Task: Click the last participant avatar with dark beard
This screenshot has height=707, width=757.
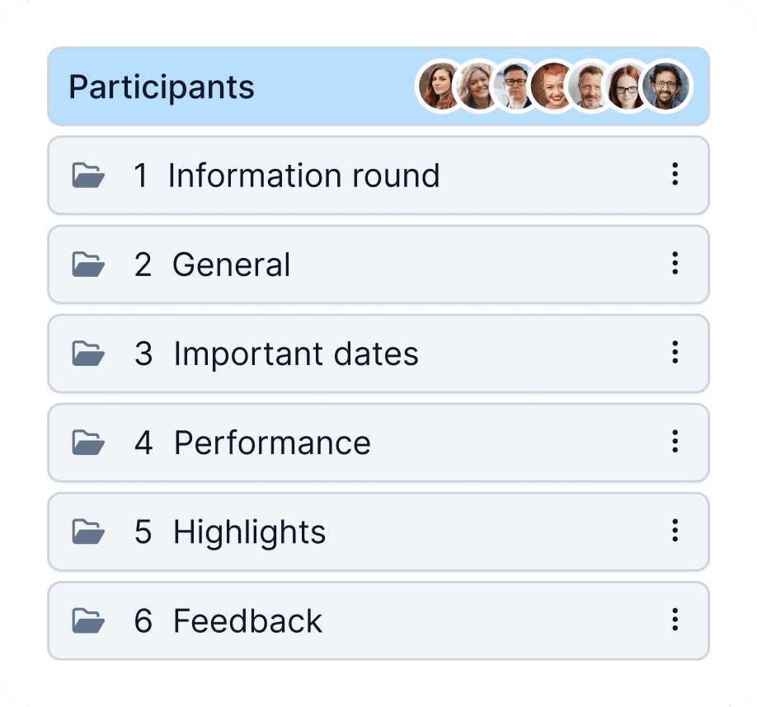Action: pyautogui.click(x=665, y=87)
